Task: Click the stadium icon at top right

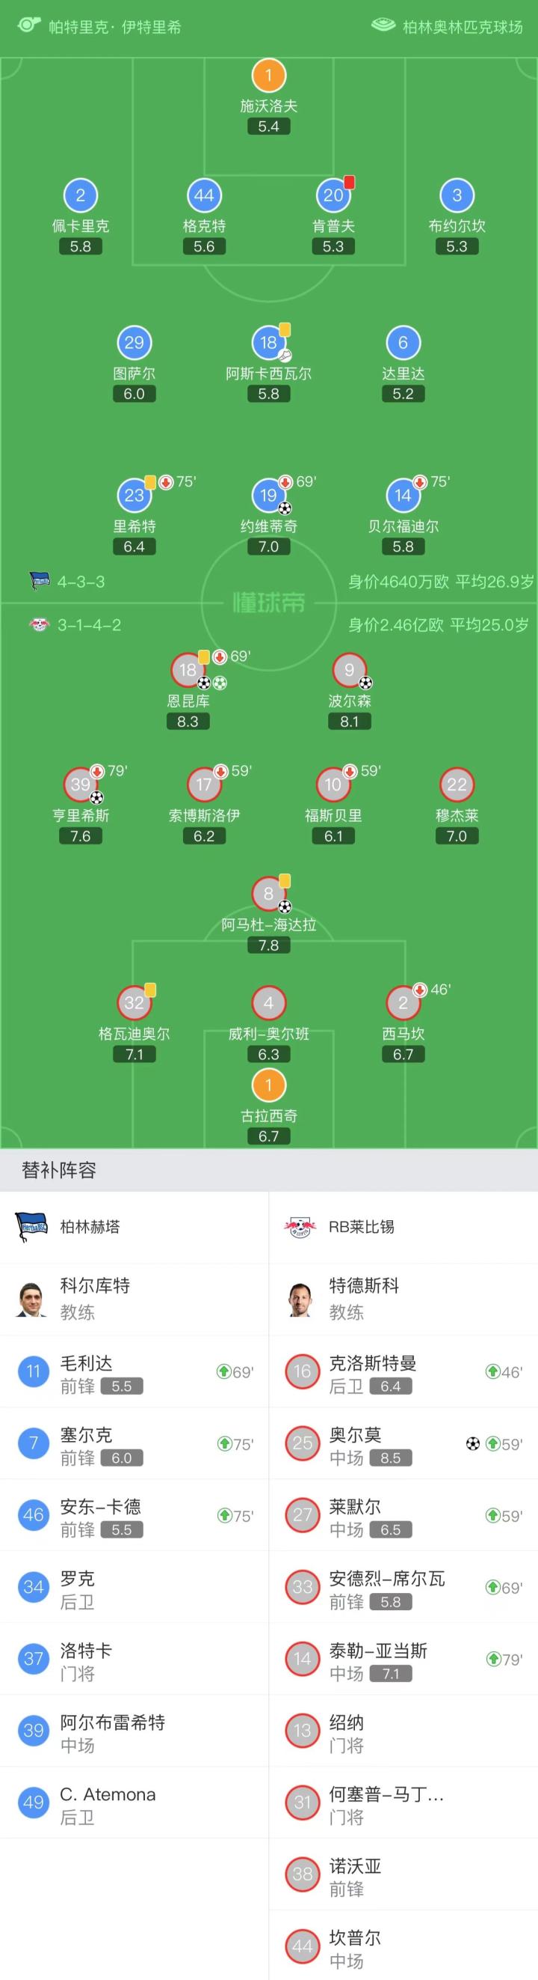Action: click(383, 26)
